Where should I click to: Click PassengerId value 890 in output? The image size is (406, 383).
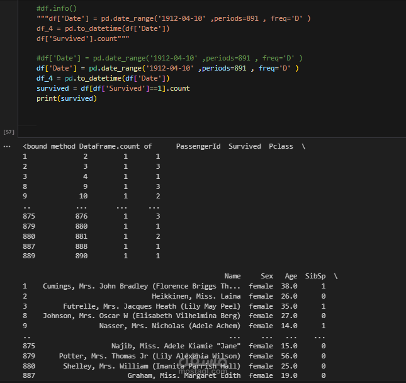(x=81, y=256)
